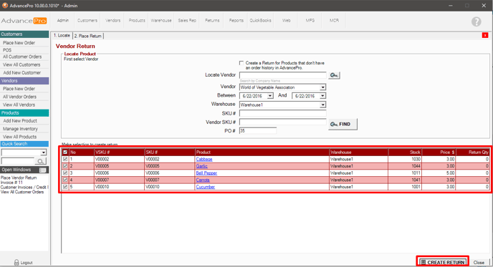The height and width of the screenshot is (267, 493).
Task: Open the Garlic product link
Action: [x=201, y=166]
